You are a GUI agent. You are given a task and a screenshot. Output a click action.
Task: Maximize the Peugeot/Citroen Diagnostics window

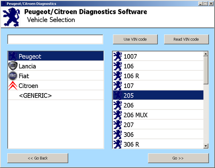pyautogui.click(x=206, y=4)
